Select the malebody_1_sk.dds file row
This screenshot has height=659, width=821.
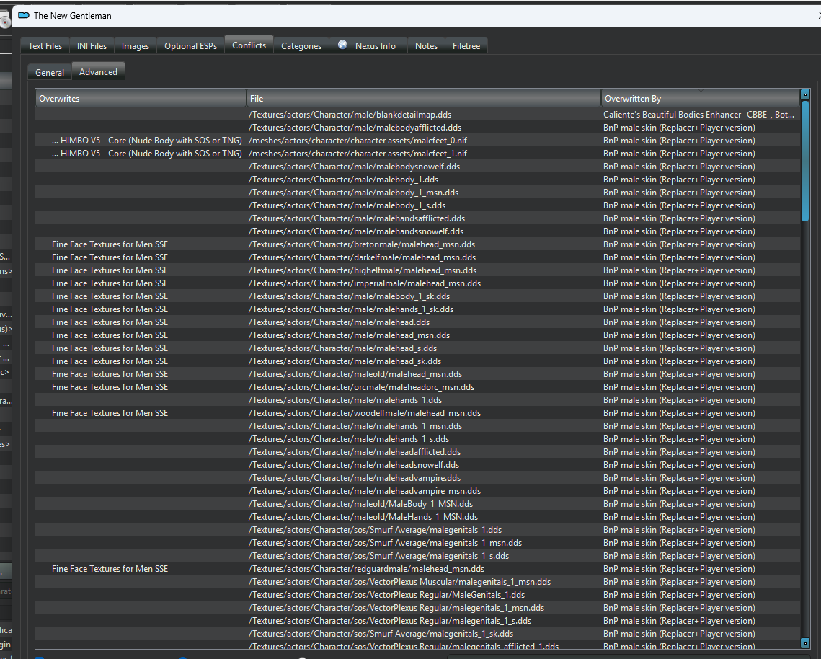(417, 296)
